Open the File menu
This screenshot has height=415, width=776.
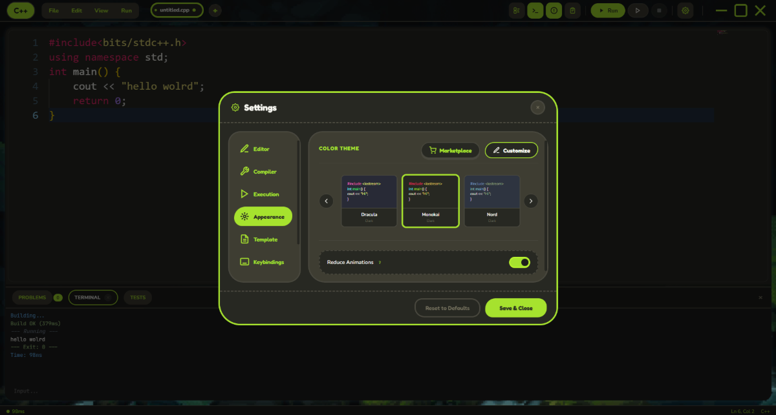53,10
